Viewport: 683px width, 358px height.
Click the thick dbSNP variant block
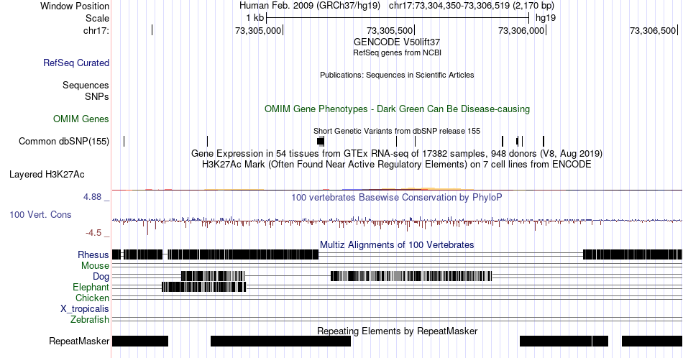(321, 141)
